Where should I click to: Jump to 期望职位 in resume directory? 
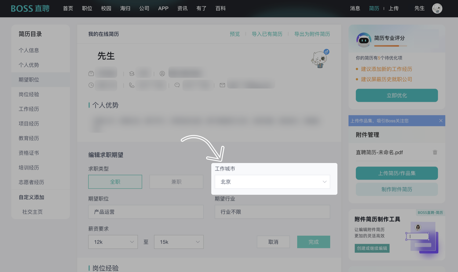(29, 80)
